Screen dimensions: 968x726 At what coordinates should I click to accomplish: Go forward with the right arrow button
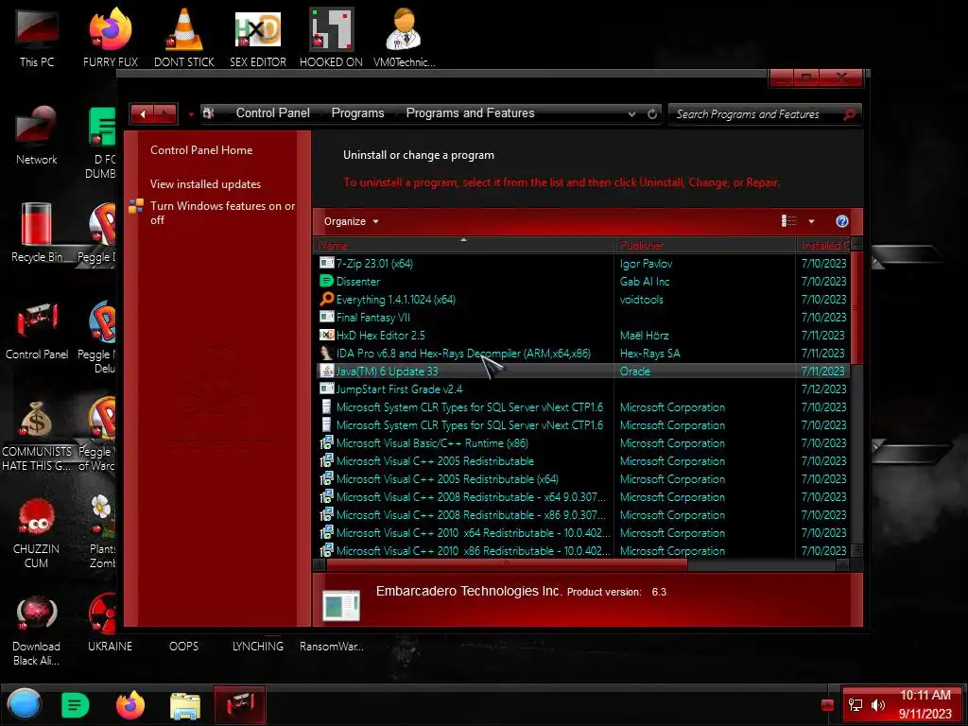(165, 113)
